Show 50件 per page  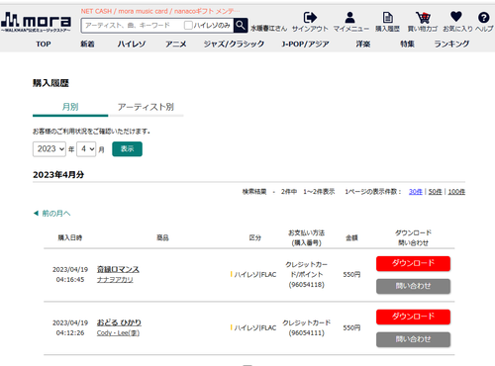pos(435,192)
